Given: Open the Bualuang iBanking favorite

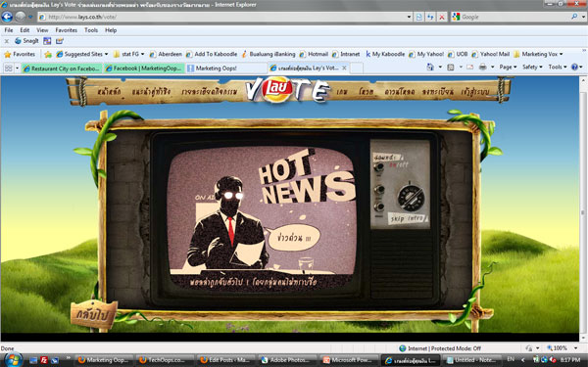Looking at the screenshot, I should click(269, 54).
